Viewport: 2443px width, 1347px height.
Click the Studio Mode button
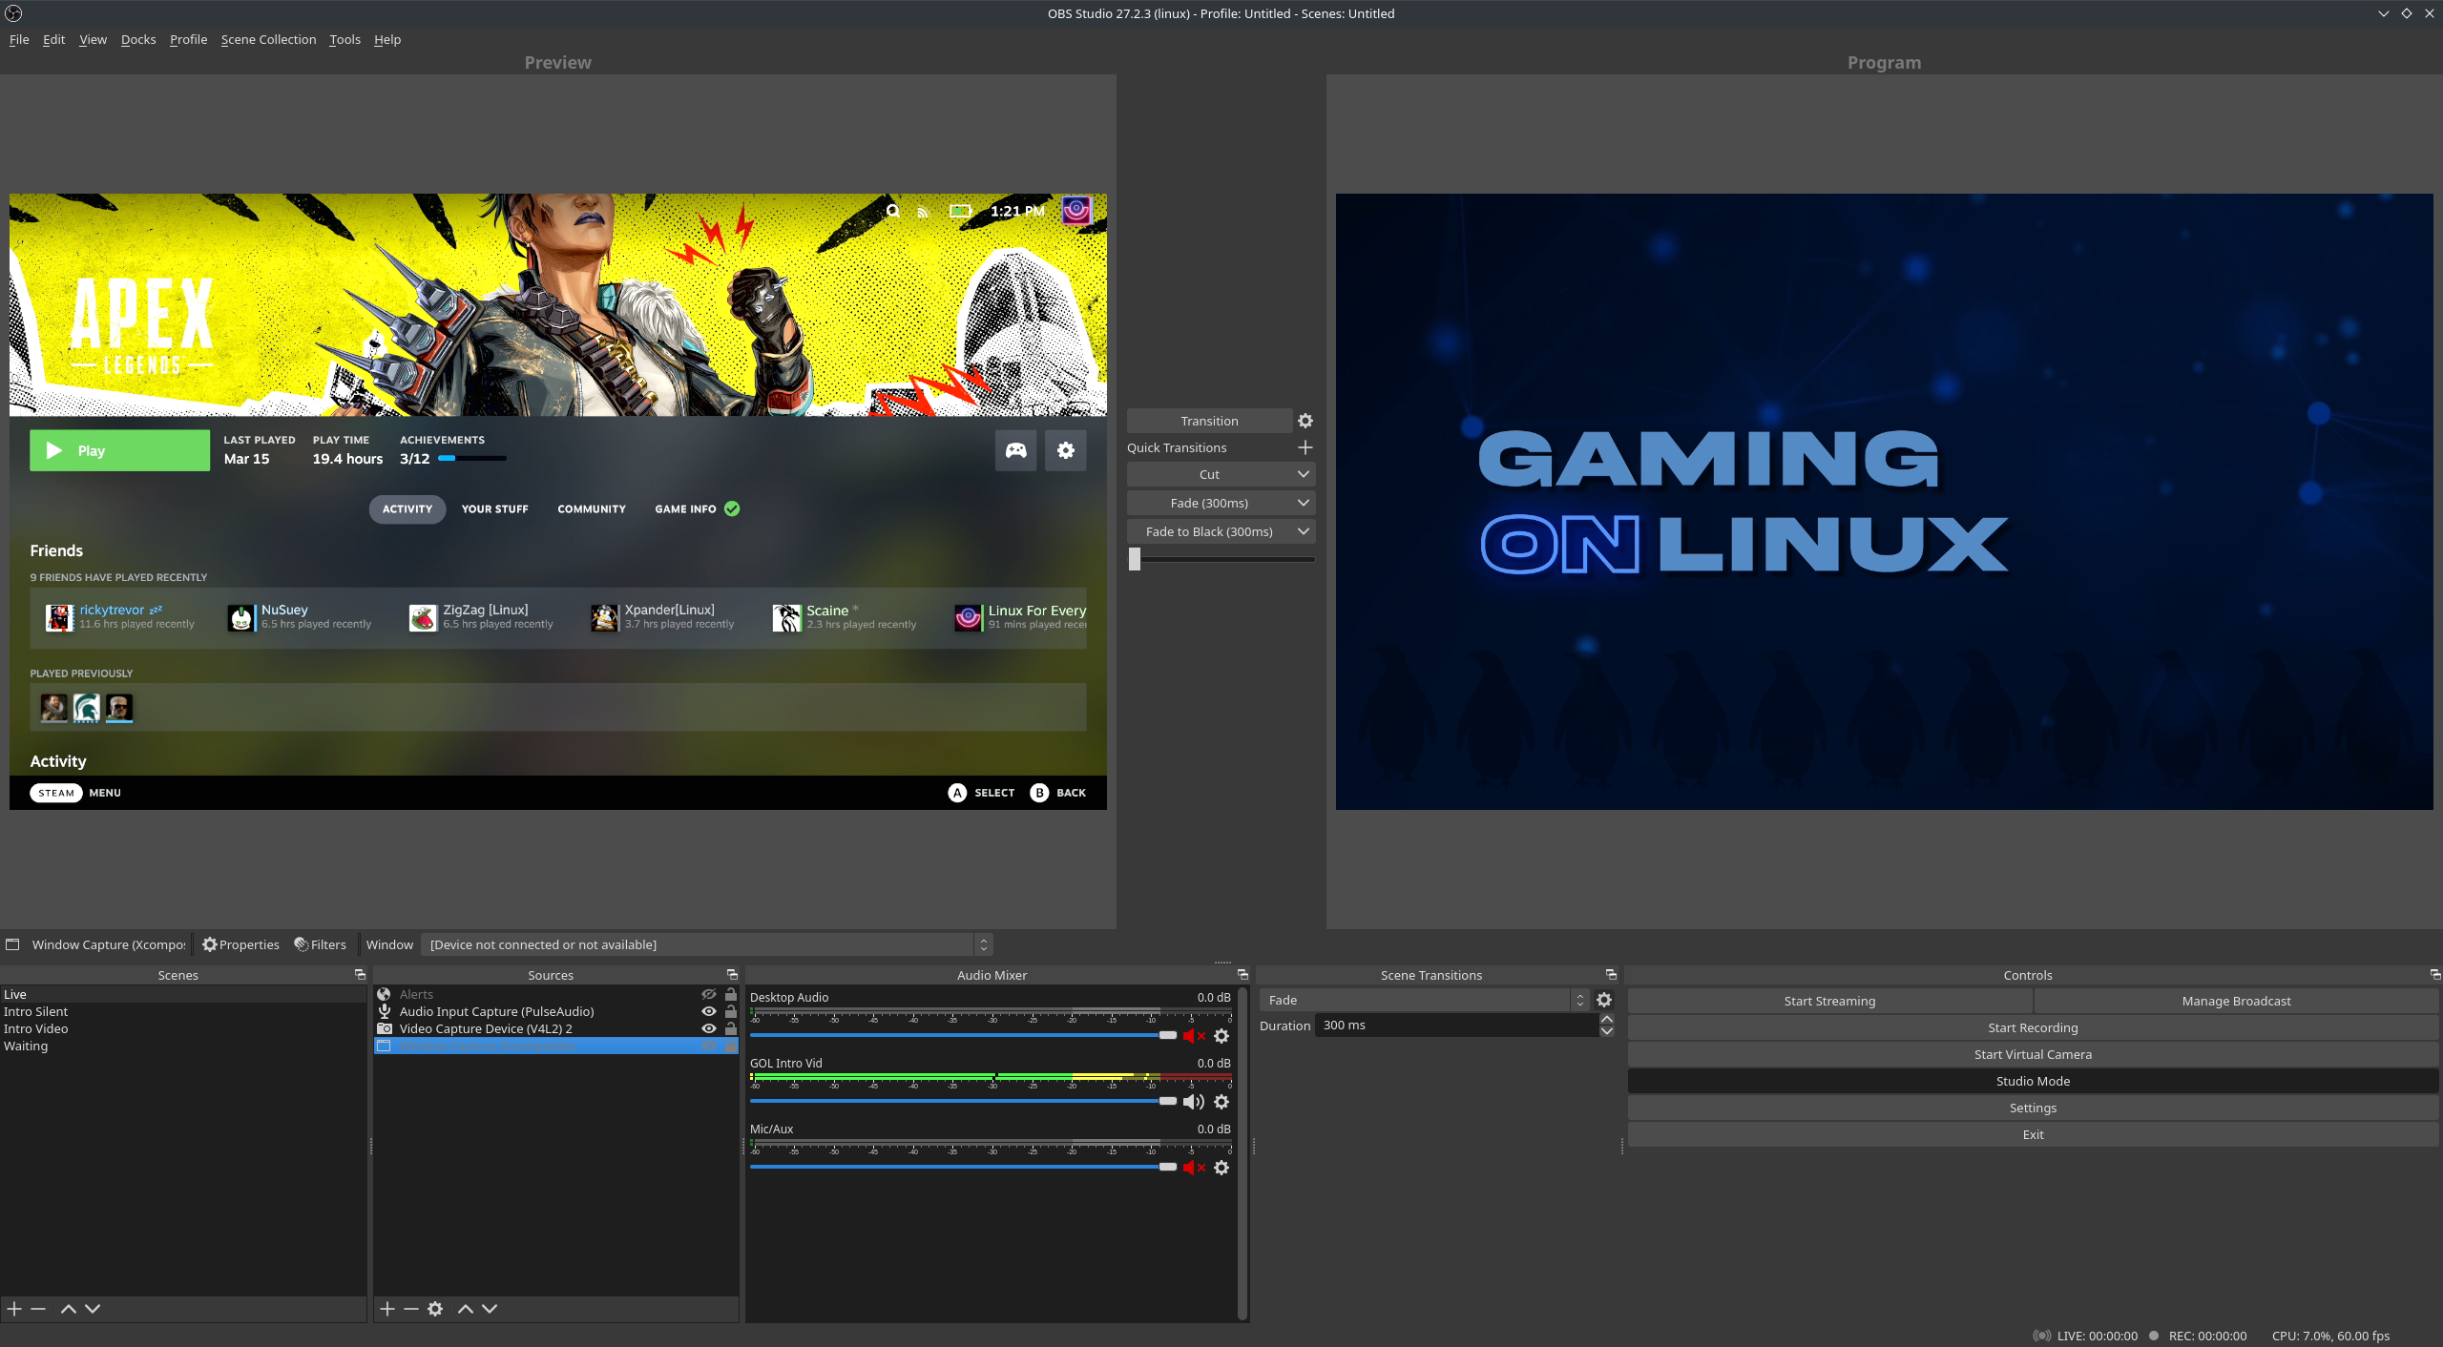[2033, 1081]
